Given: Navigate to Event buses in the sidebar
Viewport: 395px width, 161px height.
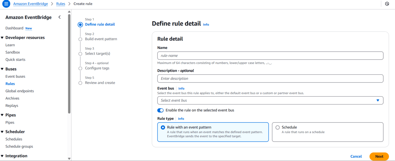Looking at the screenshot, I should click(15, 76).
